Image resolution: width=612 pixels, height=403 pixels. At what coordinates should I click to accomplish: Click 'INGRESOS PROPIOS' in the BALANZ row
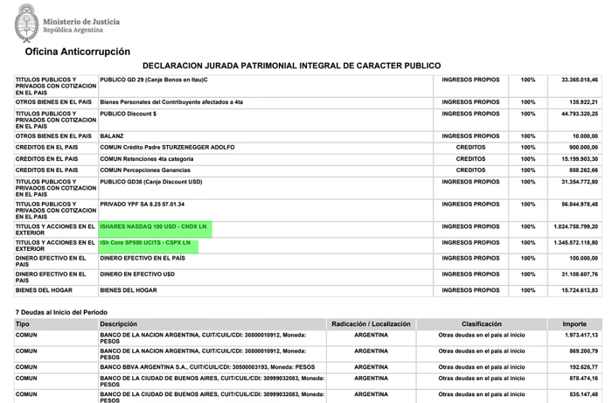[470, 136]
